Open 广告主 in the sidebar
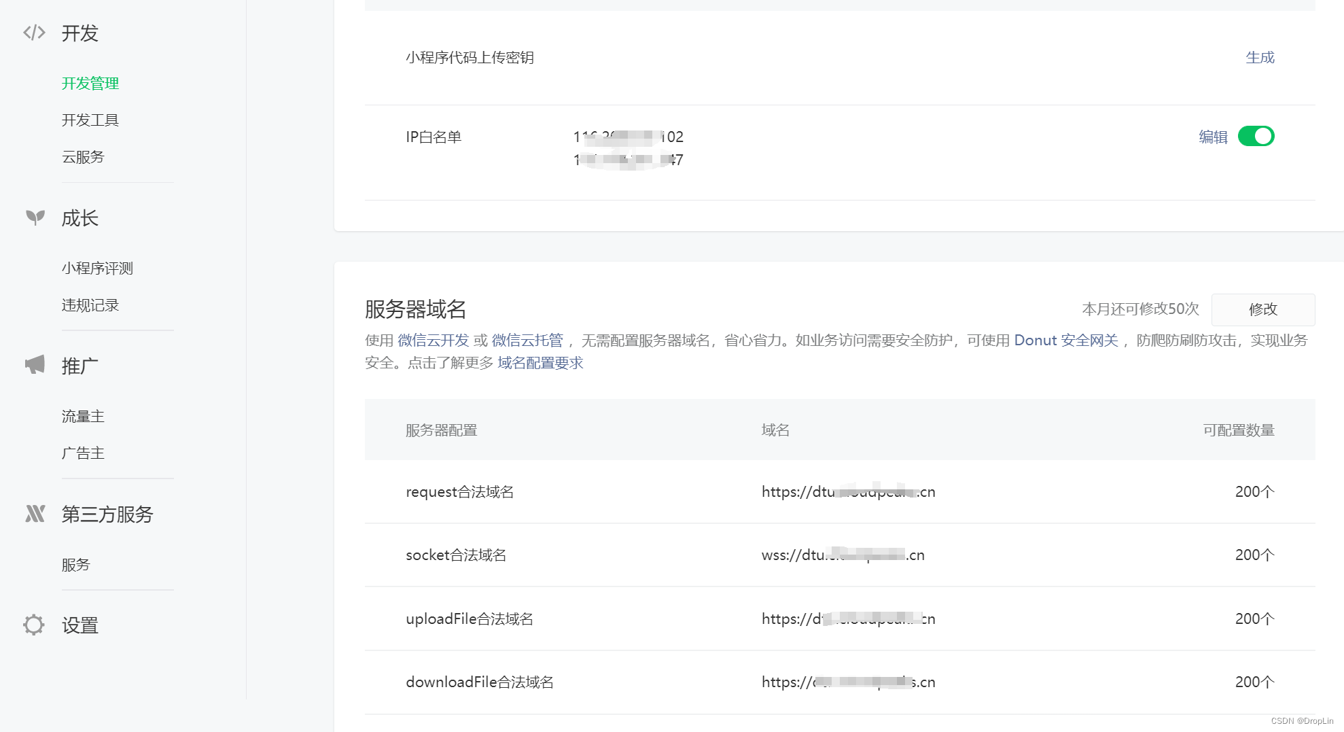 [x=83, y=453]
